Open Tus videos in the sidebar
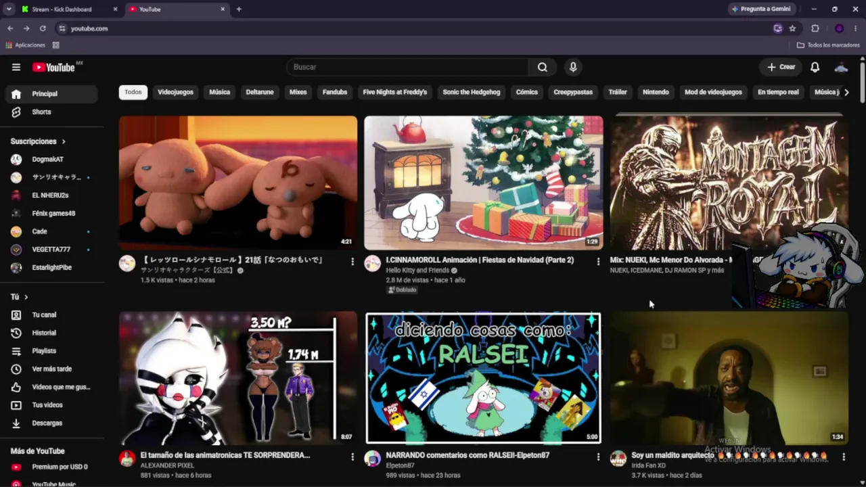The height and width of the screenshot is (487, 866). [x=51, y=405]
